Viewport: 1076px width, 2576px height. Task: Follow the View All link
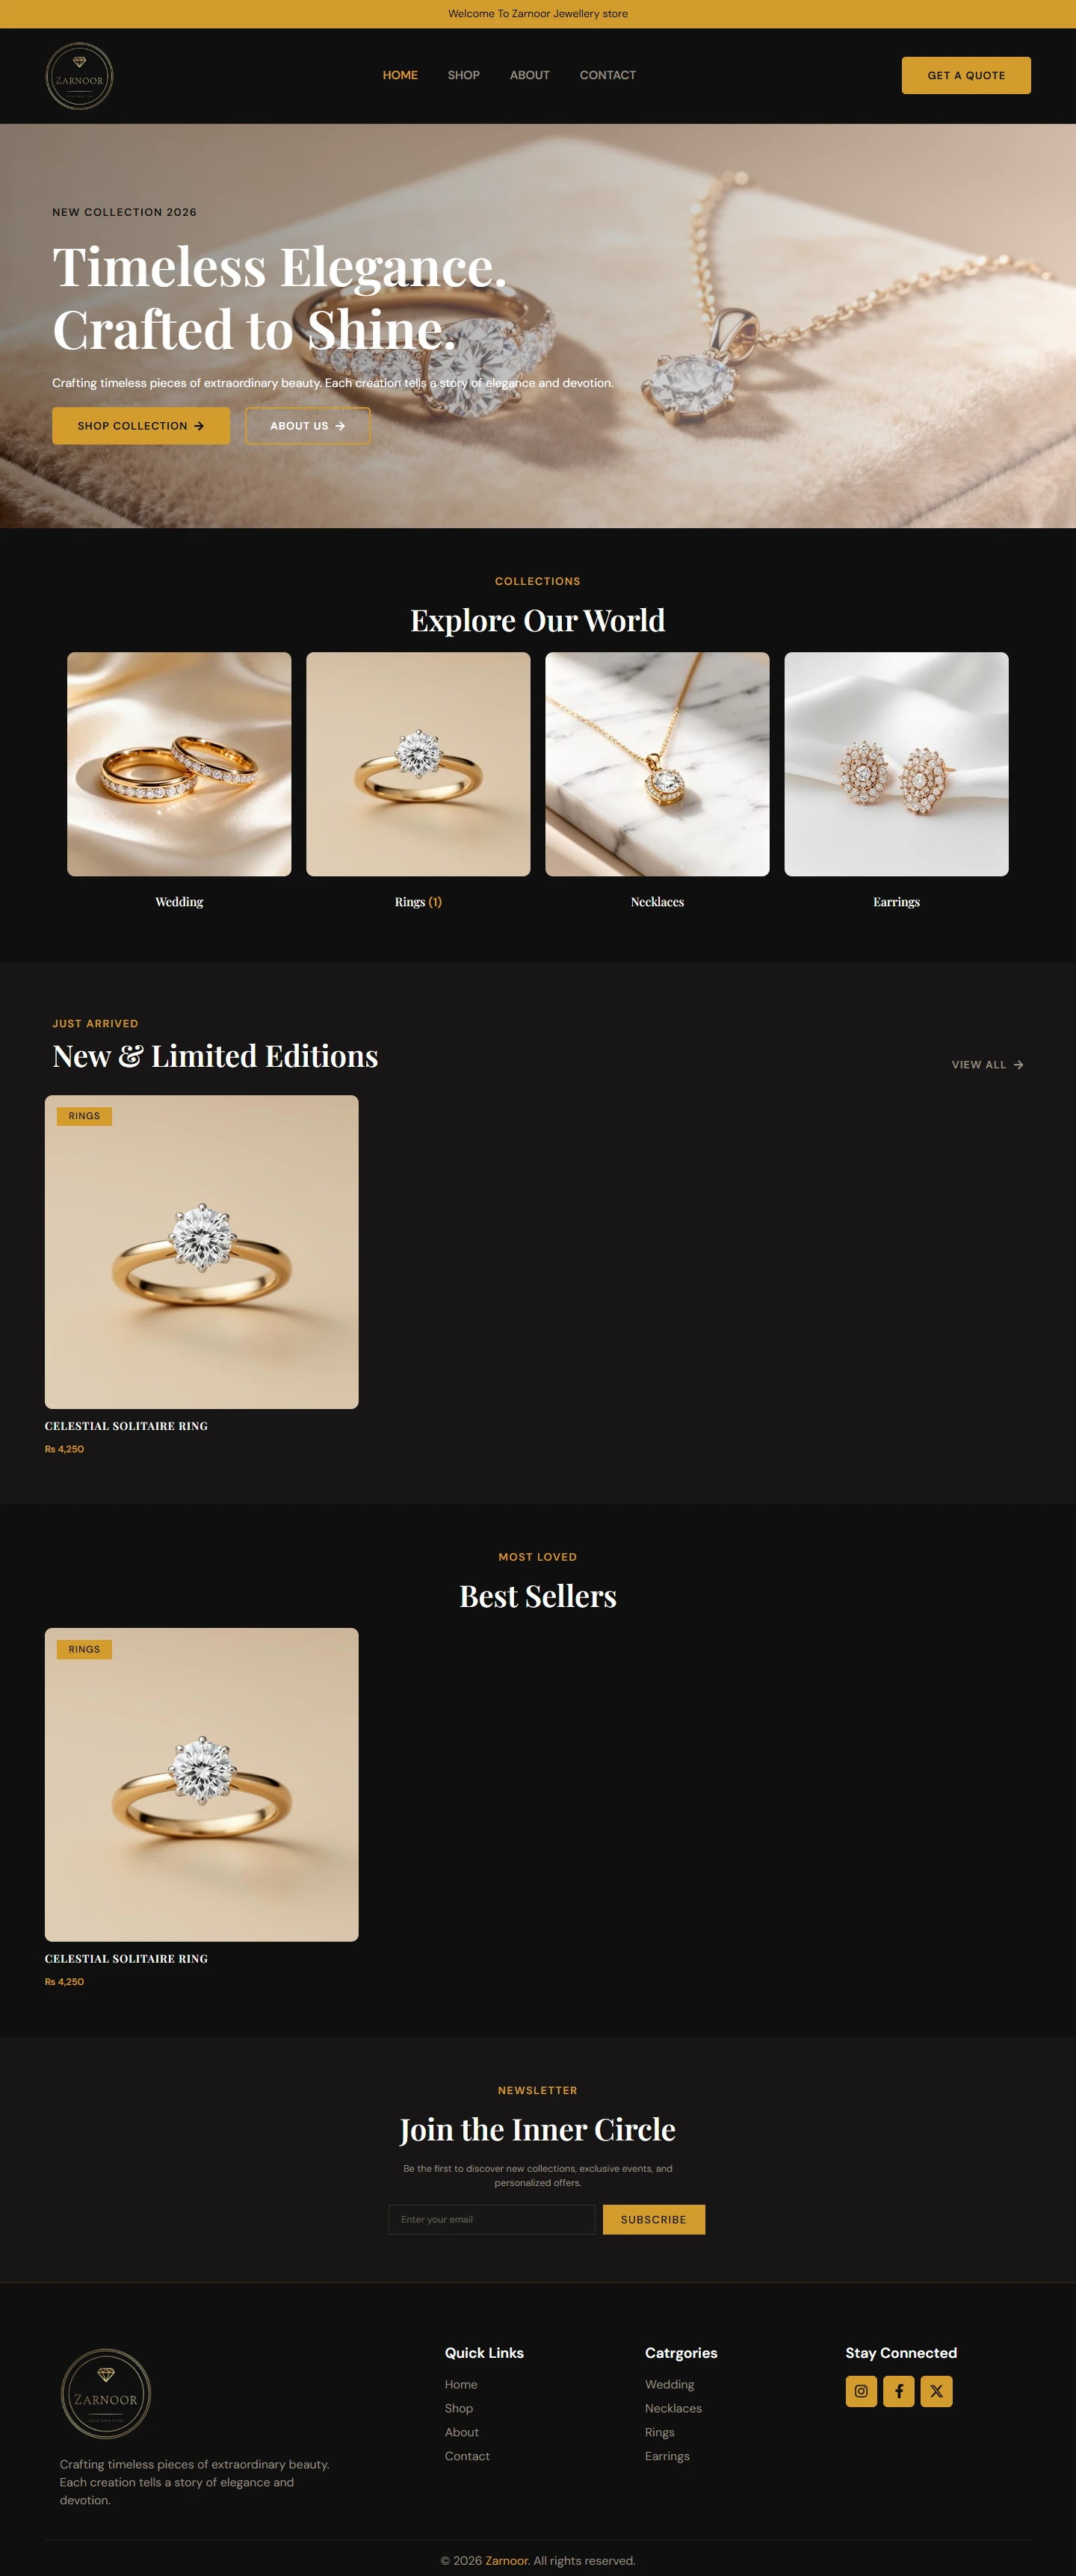tap(987, 1065)
